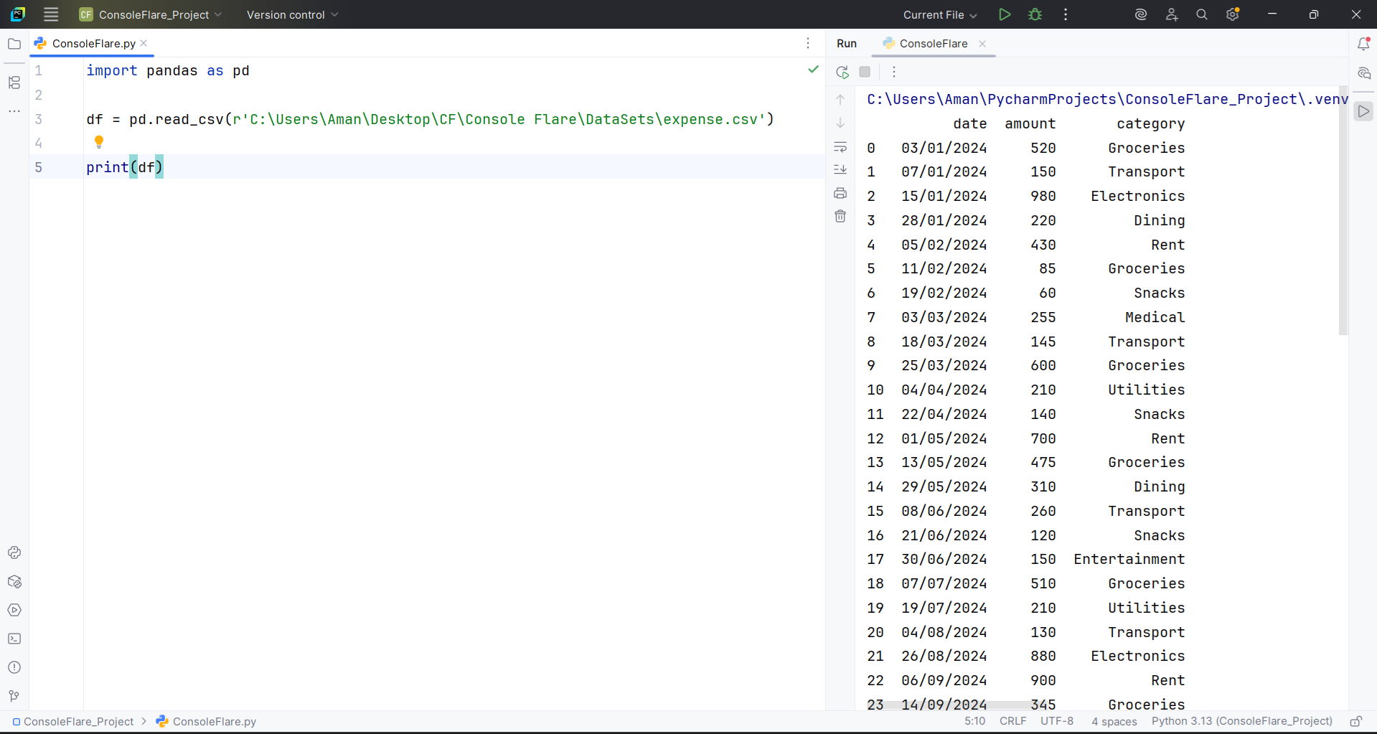Open the Python Console from the sidebar
This screenshot has height=734, width=1377.
(14, 552)
